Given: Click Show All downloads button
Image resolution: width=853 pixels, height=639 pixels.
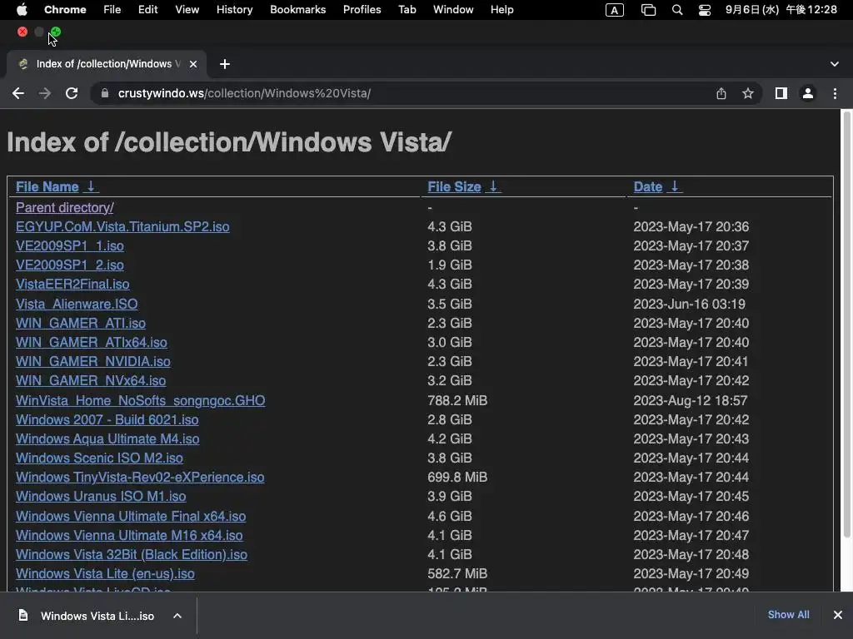Looking at the screenshot, I should pyautogui.click(x=788, y=615).
